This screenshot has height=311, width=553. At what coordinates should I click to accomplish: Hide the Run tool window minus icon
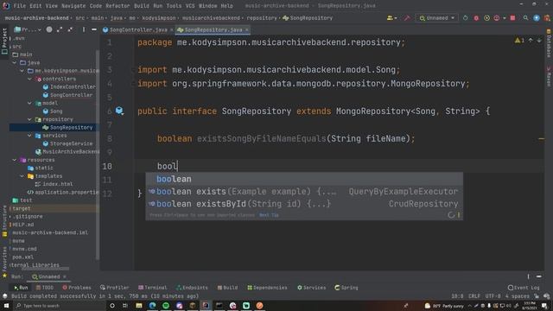[539, 276]
